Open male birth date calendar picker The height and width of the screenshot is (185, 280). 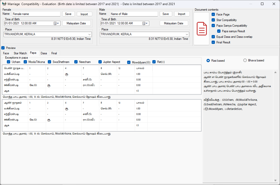click(x=145, y=23)
